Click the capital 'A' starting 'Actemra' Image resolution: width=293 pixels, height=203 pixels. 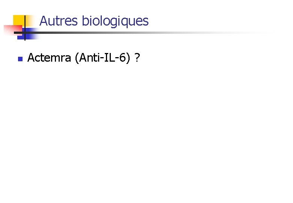tap(32, 58)
